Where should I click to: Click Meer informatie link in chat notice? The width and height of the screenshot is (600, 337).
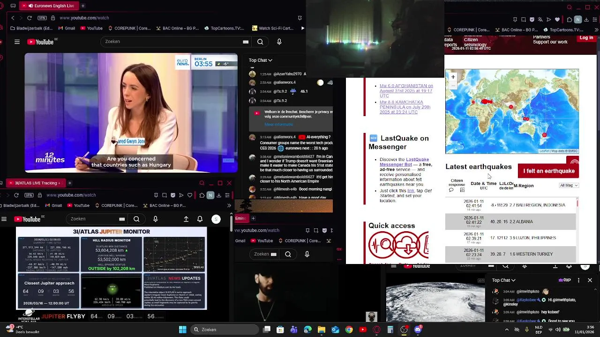pos(278,125)
